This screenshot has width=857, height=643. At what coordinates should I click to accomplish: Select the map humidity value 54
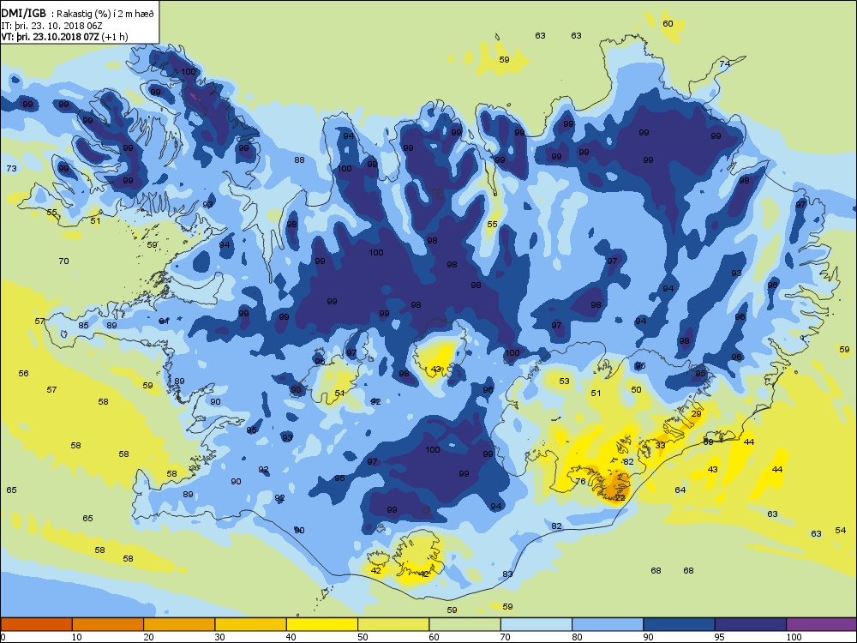(x=841, y=531)
